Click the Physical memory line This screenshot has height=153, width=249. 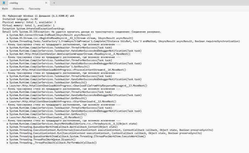(28, 22)
